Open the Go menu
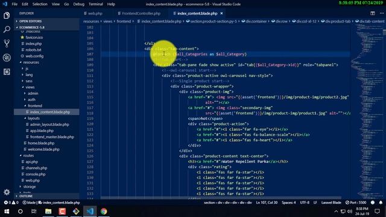Screen dimensions: 386x217 [x=66, y=4]
